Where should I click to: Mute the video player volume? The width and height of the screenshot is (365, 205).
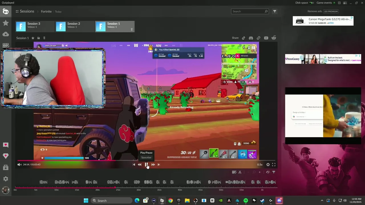pyautogui.click(x=19, y=164)
